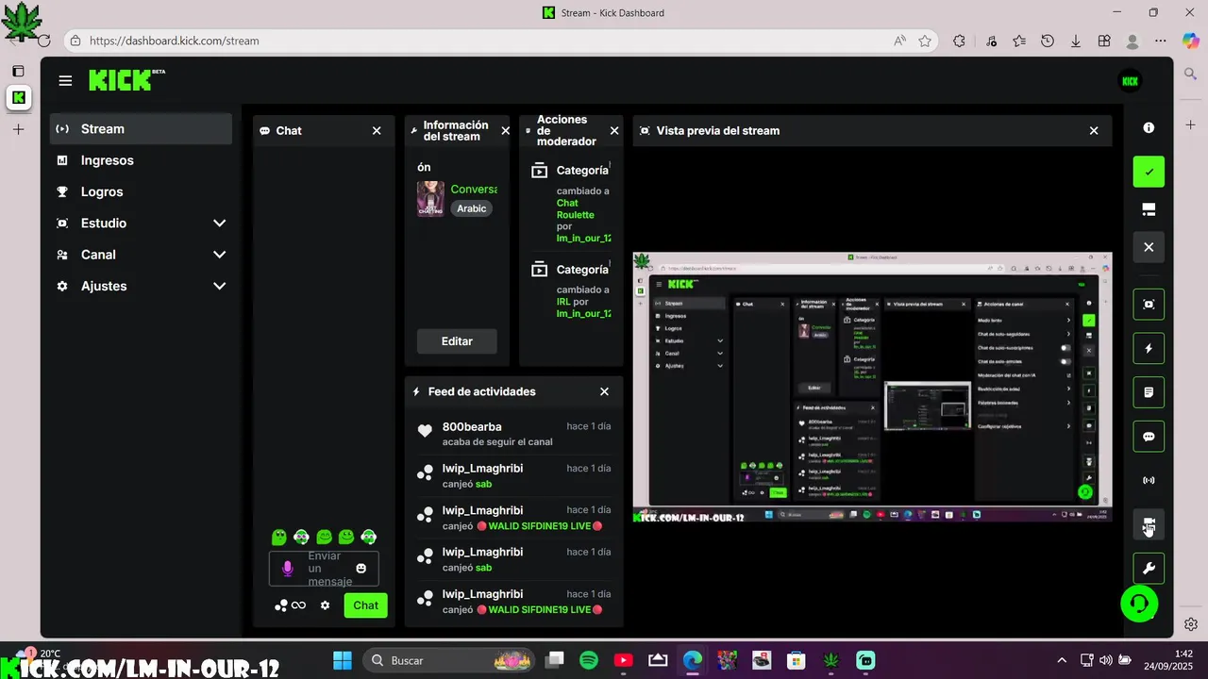Select the fifth headphones emote

tap(369, 537)
